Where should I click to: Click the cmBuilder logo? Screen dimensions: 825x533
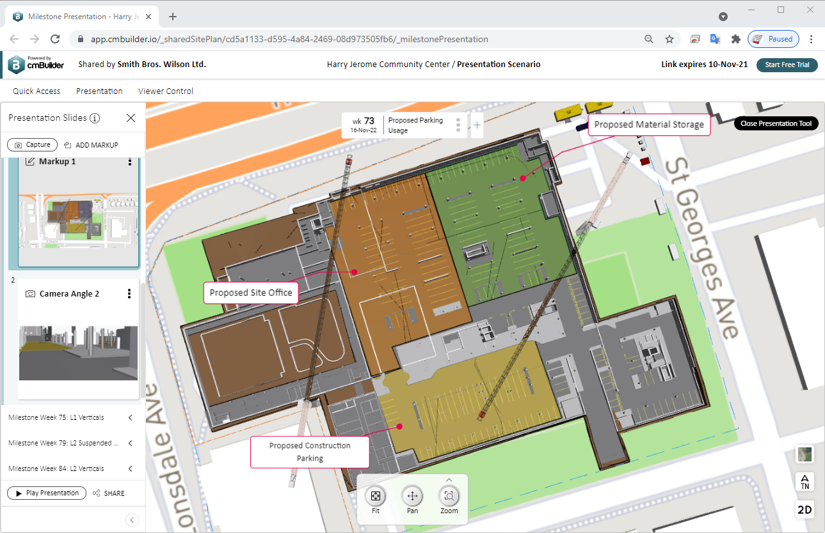pyautogui.click(x=36, y=65)
